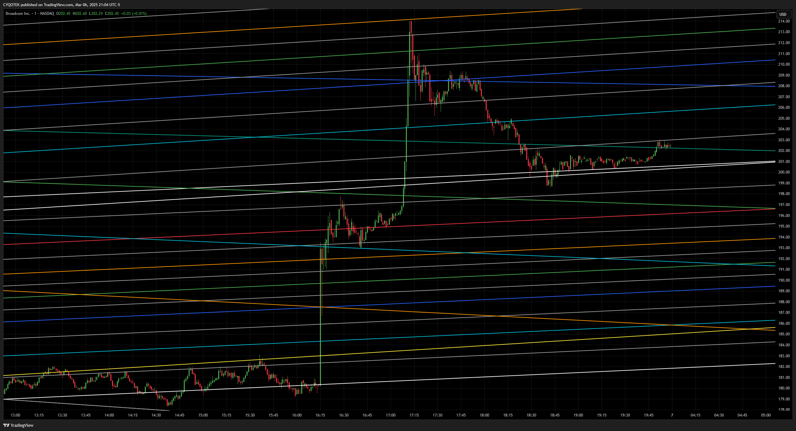Click the 19:45 time axis label

point(649,415)
